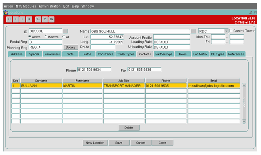Switch to the Loc Matrix tab

[x=200, y=54]
